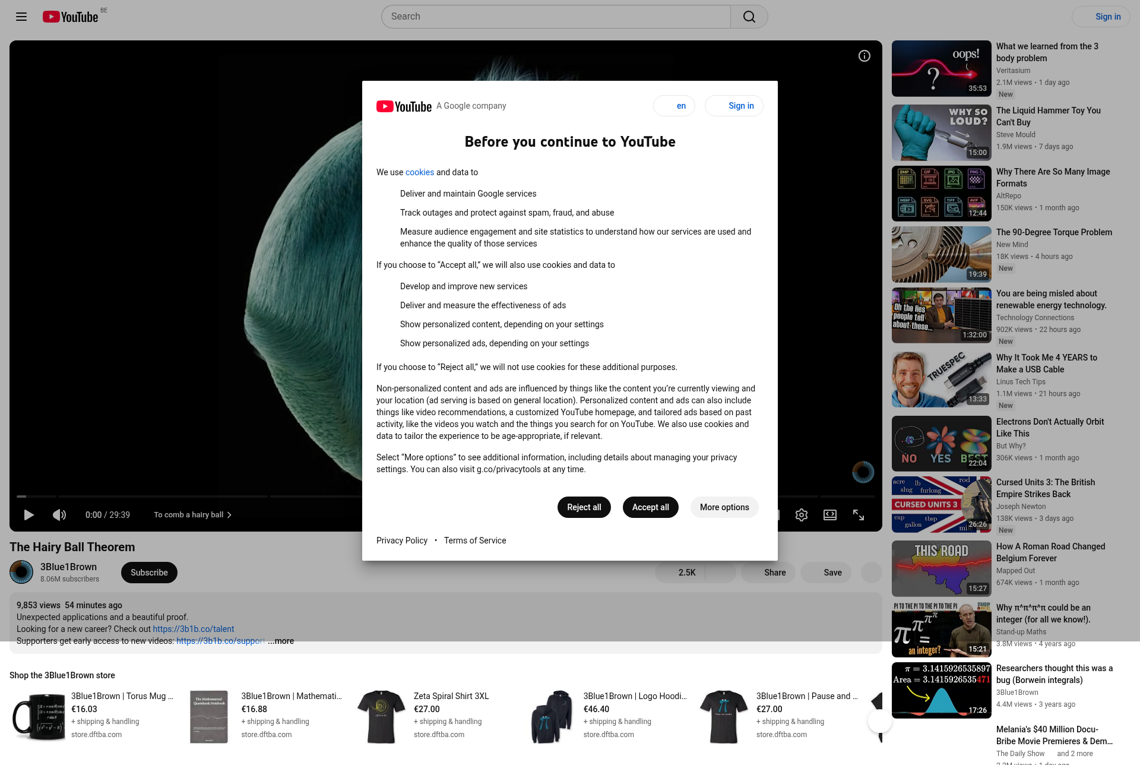Click the video progress bar
This screenshot has width=1140, height=765.
tap(178, 496)
